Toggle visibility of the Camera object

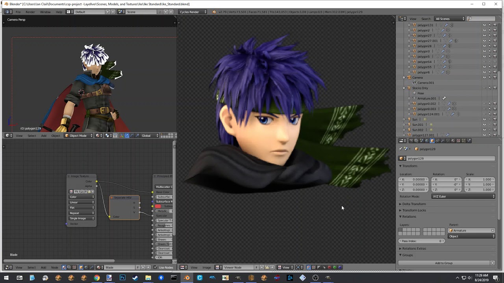(485, 77)
